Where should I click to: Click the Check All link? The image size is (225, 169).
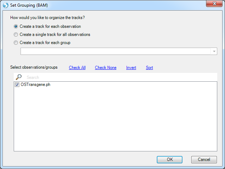[x=77, y=68]
